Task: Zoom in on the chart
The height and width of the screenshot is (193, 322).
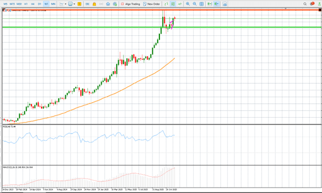Action: point(188,4)
